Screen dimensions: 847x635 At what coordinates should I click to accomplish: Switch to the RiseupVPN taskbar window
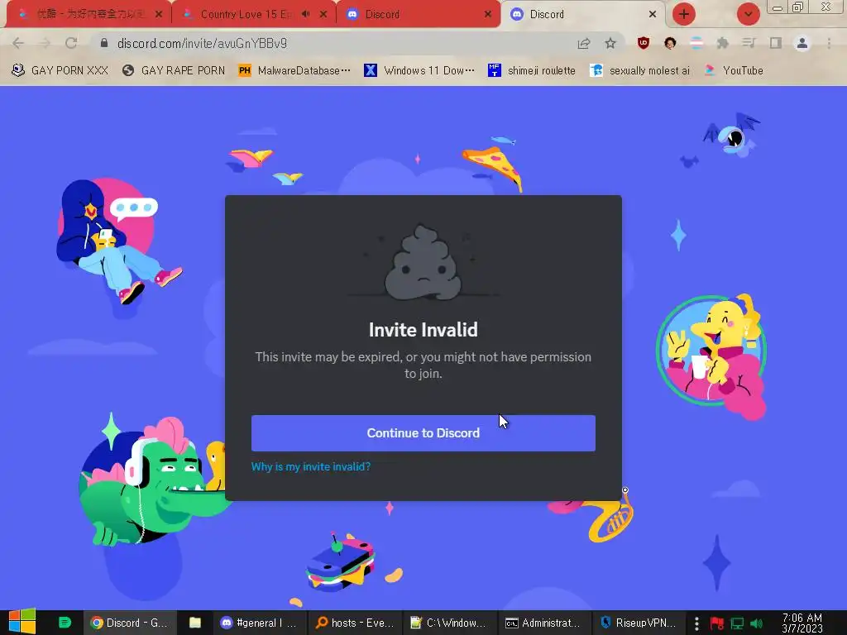[x=639, y=623]
